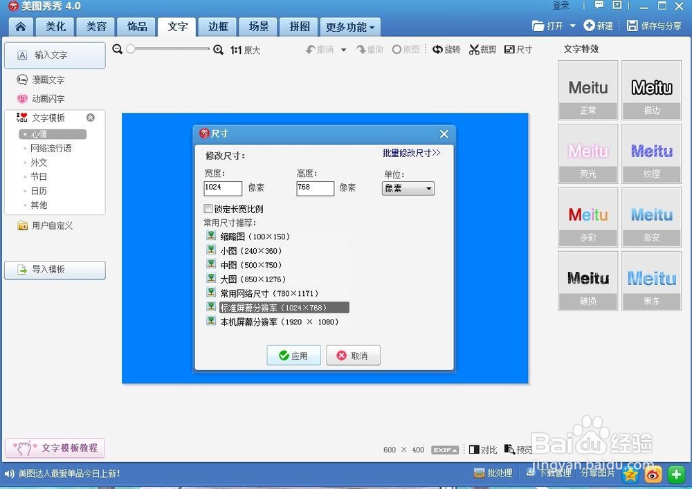Image resolution: width=692 pixels, height=489 pixels.
Task: Open the 单位 units dropdown showing 像素
Action: pos(408,188)
